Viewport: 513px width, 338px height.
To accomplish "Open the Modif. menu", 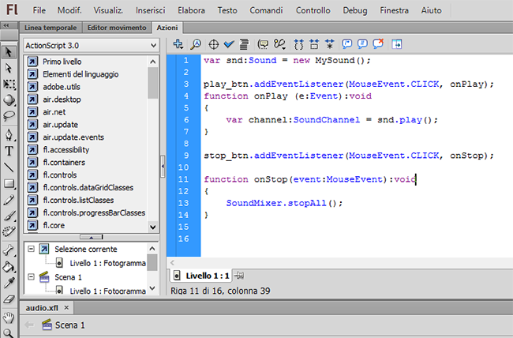I will (69, 10).
